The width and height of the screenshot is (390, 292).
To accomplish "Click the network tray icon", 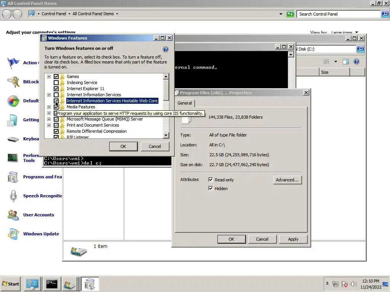I will pos(335,284).
